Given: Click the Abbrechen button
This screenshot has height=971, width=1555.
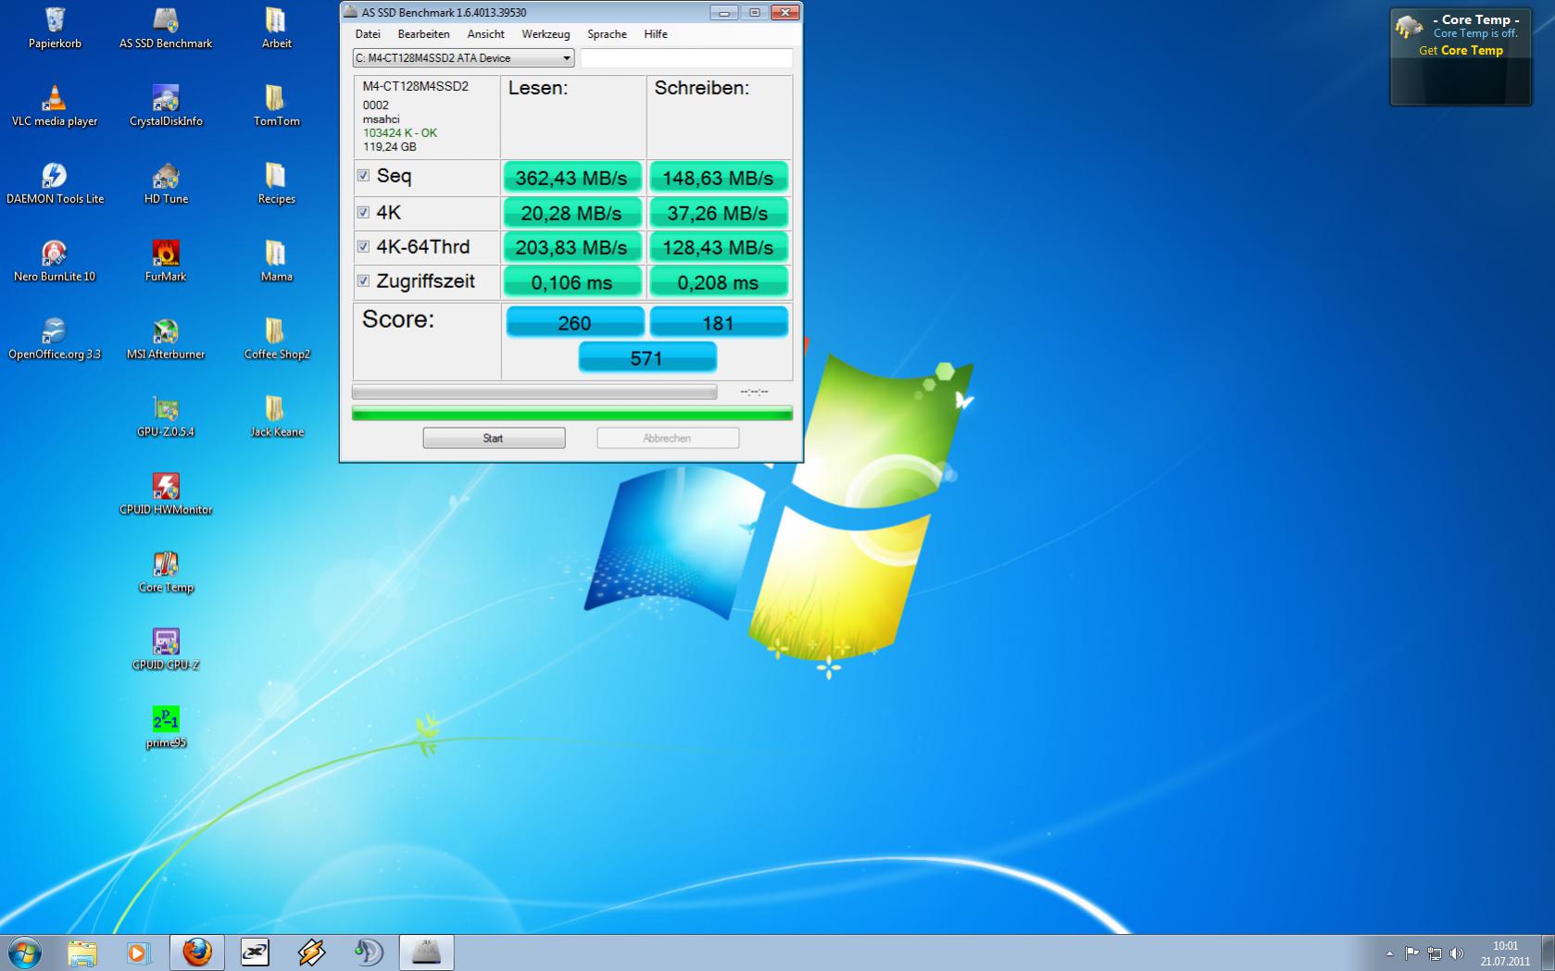Looking at the screenshot, I should (668, 438).
